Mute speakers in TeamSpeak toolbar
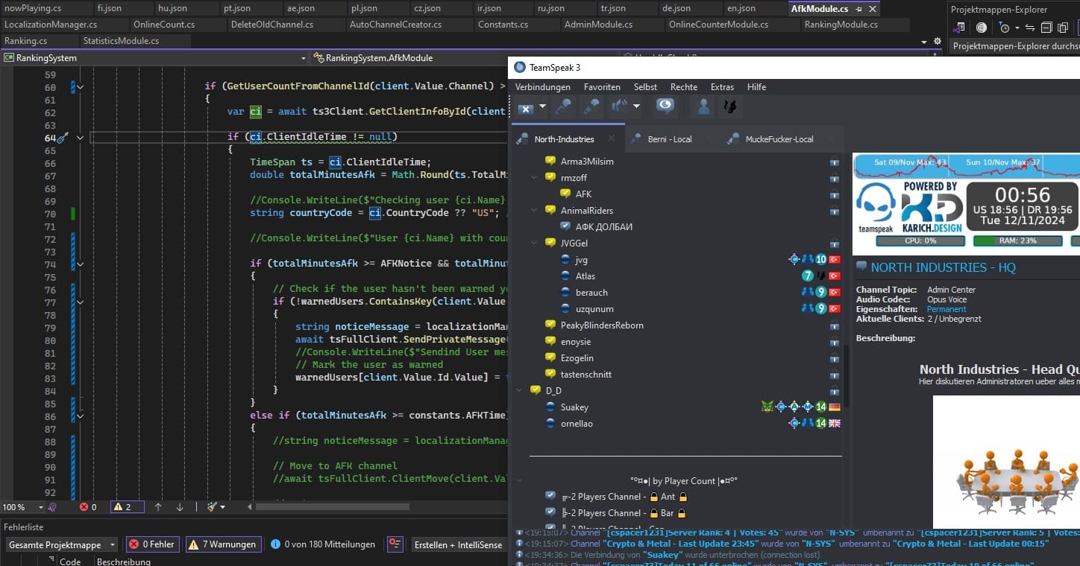The height and width of the screenshot is (566, 1080). pos(620,107)
